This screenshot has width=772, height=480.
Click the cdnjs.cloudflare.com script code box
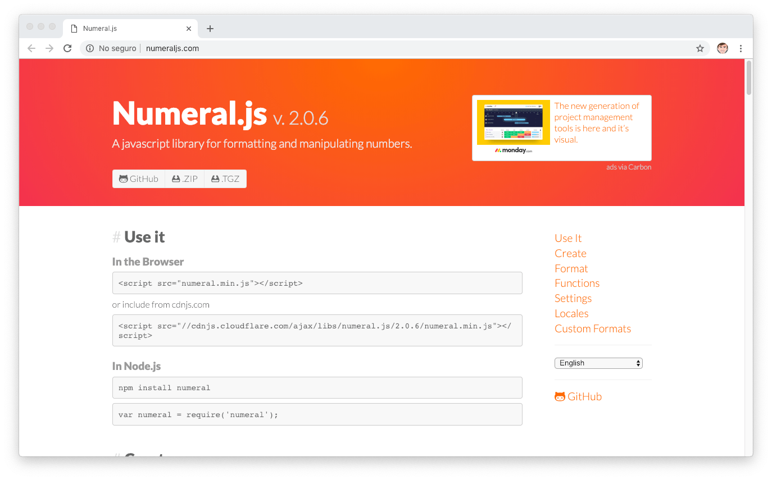coord(317,330)
